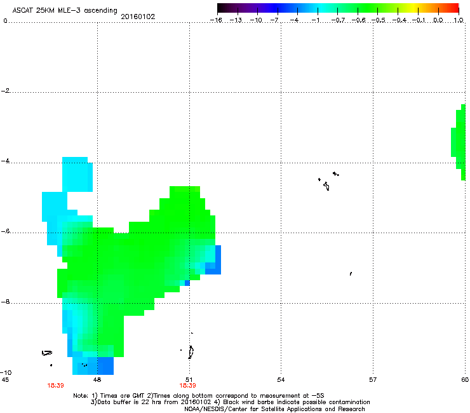Click the -2 latitude axis label

click(x=5, y=91)
